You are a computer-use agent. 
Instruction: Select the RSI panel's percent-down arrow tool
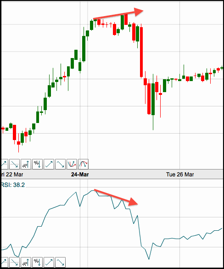pyautogui.click(x=37, y=262)
